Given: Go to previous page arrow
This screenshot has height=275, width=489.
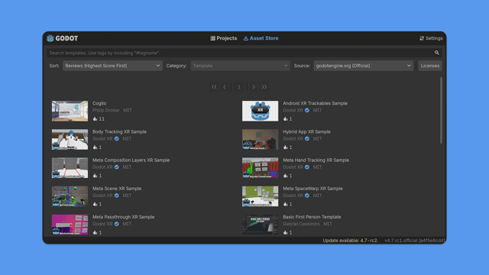Looking at the screenshot, I should click(x=225, y=87).
